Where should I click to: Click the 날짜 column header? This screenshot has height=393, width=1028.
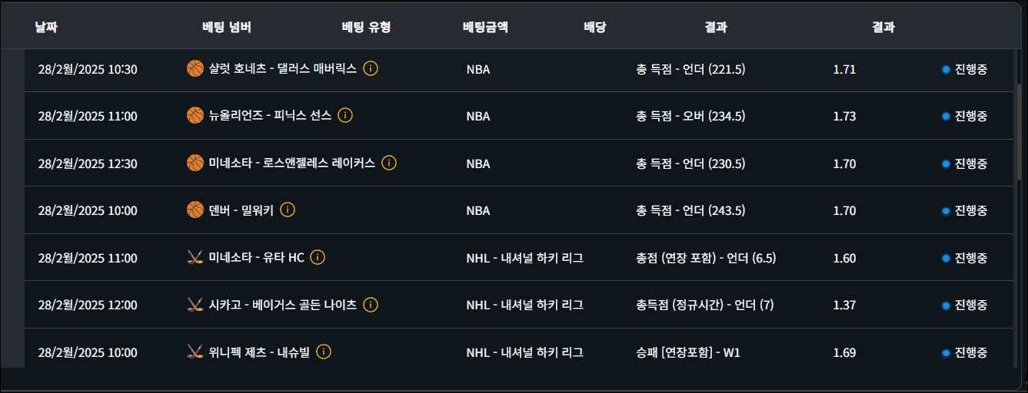click(x=46, y=27)
